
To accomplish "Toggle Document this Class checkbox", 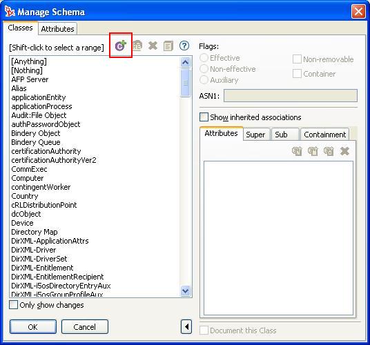I will (204, 330).
